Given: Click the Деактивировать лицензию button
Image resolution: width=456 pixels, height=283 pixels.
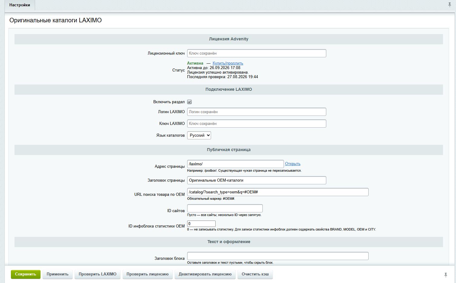Looking at the screenshot, I should 205,274.
